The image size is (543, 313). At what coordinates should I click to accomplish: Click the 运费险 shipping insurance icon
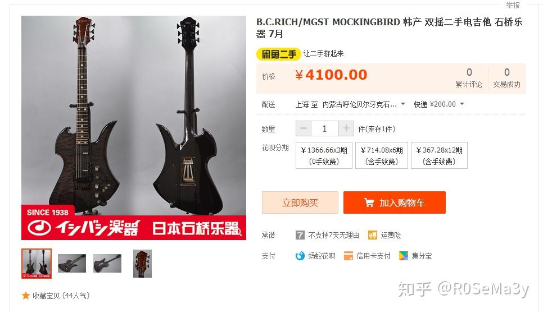(372, 235)
